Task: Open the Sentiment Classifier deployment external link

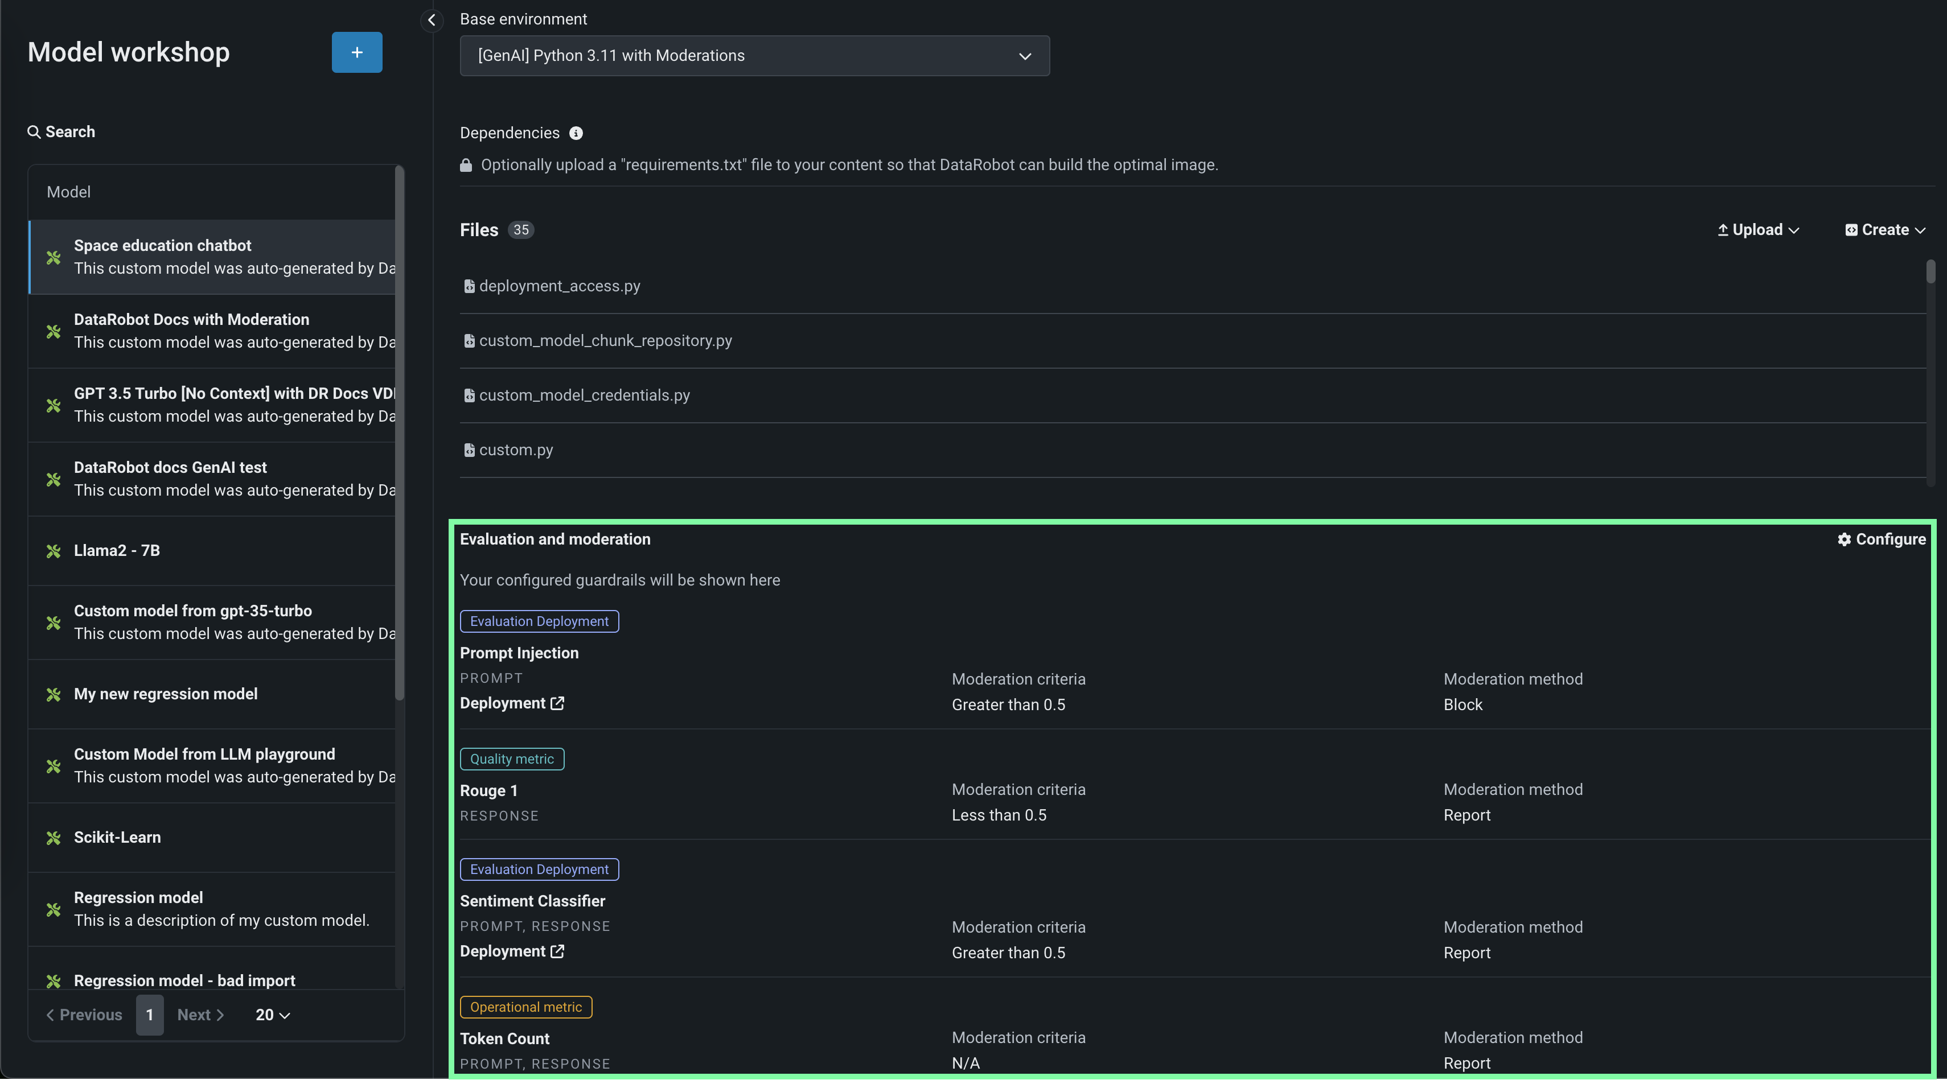Action: point(557,951)
